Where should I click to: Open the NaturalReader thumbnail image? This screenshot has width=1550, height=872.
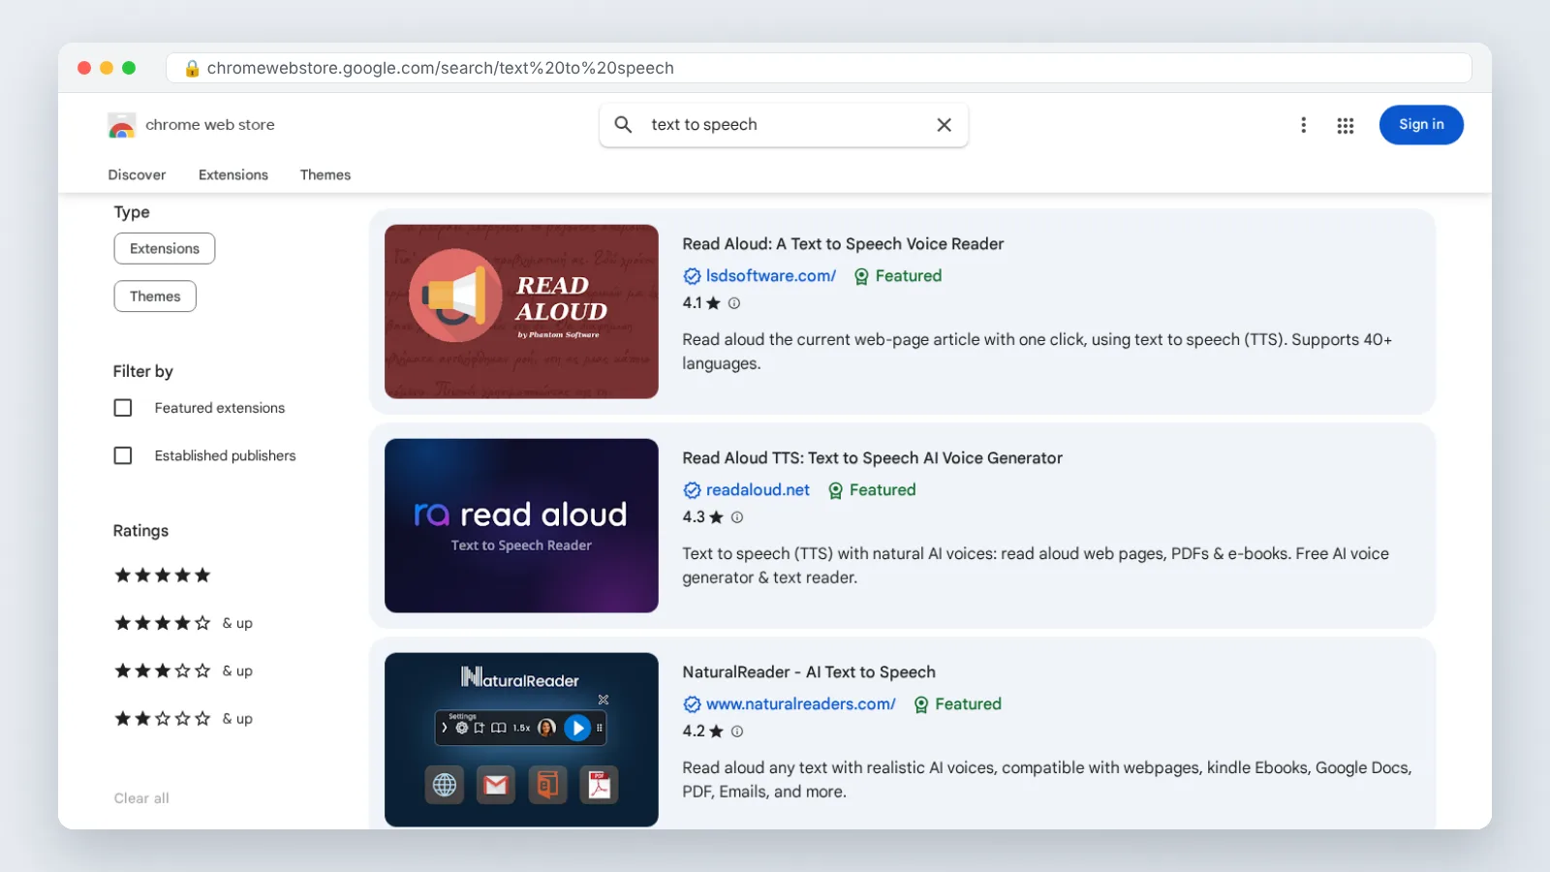pyautogui.click(x=521, y=740)
